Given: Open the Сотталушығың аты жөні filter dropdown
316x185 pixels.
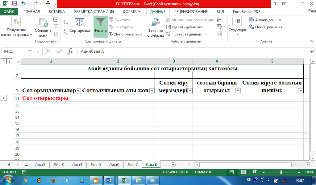Looking at the screenshot, I should (x=152, y=91).
